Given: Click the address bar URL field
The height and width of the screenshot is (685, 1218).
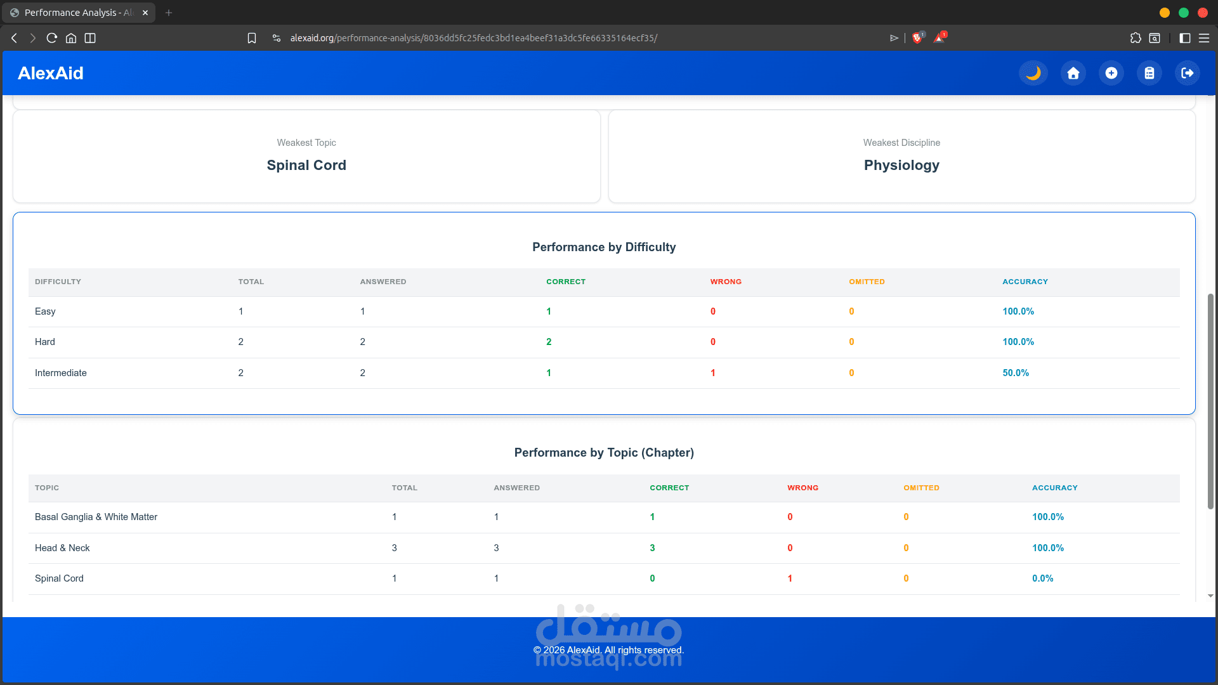Looking at the screenshot, I should tap(473, 38).
